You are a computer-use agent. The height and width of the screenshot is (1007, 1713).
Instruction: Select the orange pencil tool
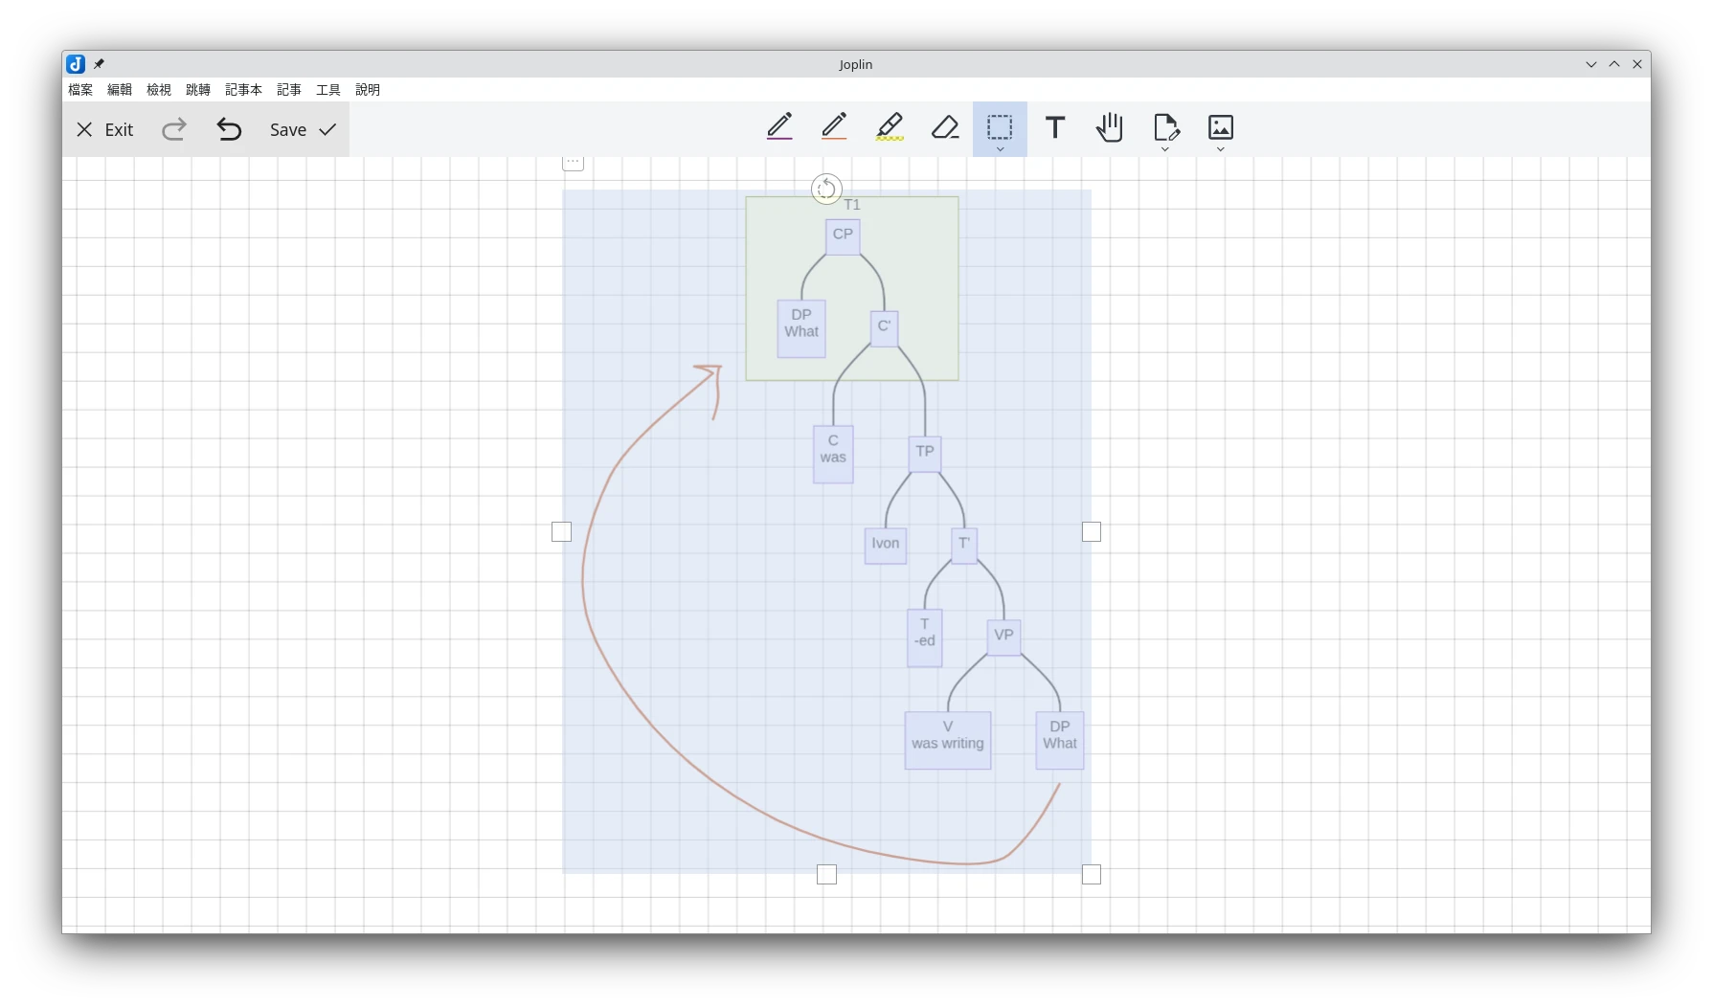click(x=834, y=126)
